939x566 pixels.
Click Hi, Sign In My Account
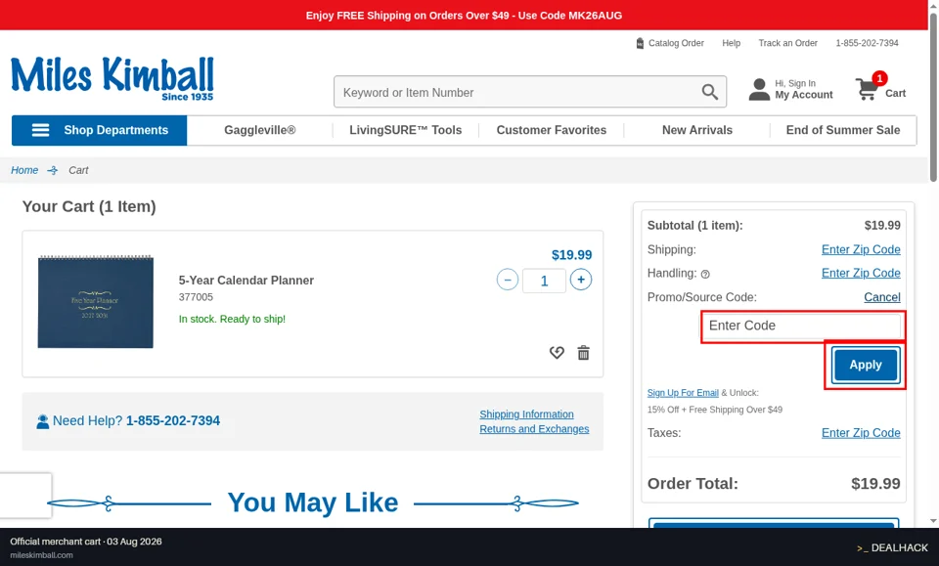[x=804, y=89]
